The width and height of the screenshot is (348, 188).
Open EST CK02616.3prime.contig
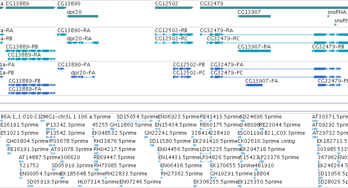266,141
